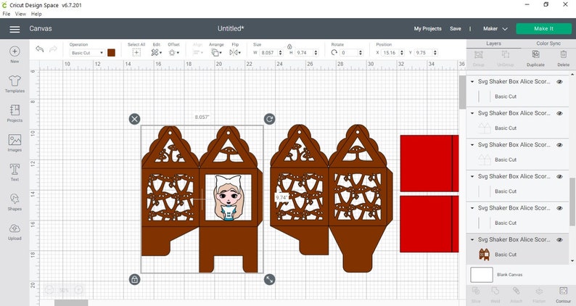The image size is (576, 306).
Task: Open the File menu
Action: tap(7, 14)
